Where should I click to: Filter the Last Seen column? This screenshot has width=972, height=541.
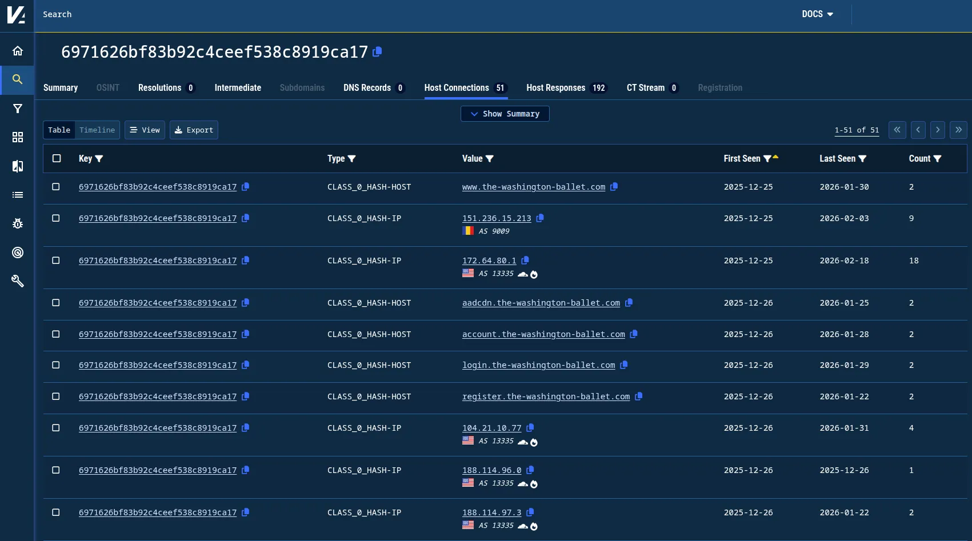(862, 159)
